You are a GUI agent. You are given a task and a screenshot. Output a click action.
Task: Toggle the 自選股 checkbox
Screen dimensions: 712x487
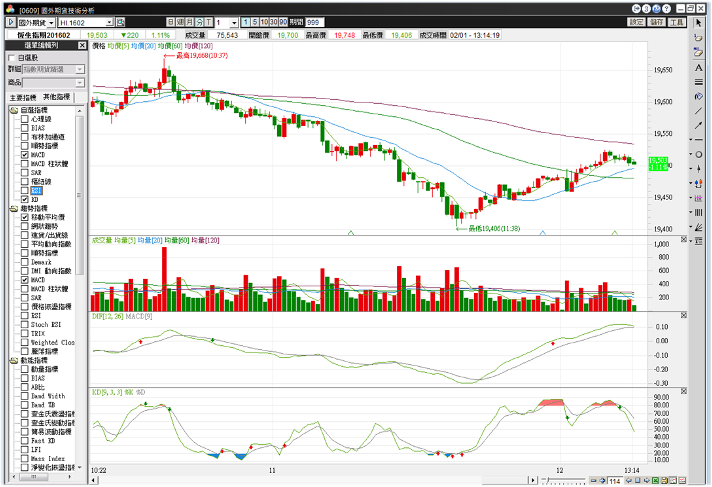pyautogui.click(x=12, y=58)
